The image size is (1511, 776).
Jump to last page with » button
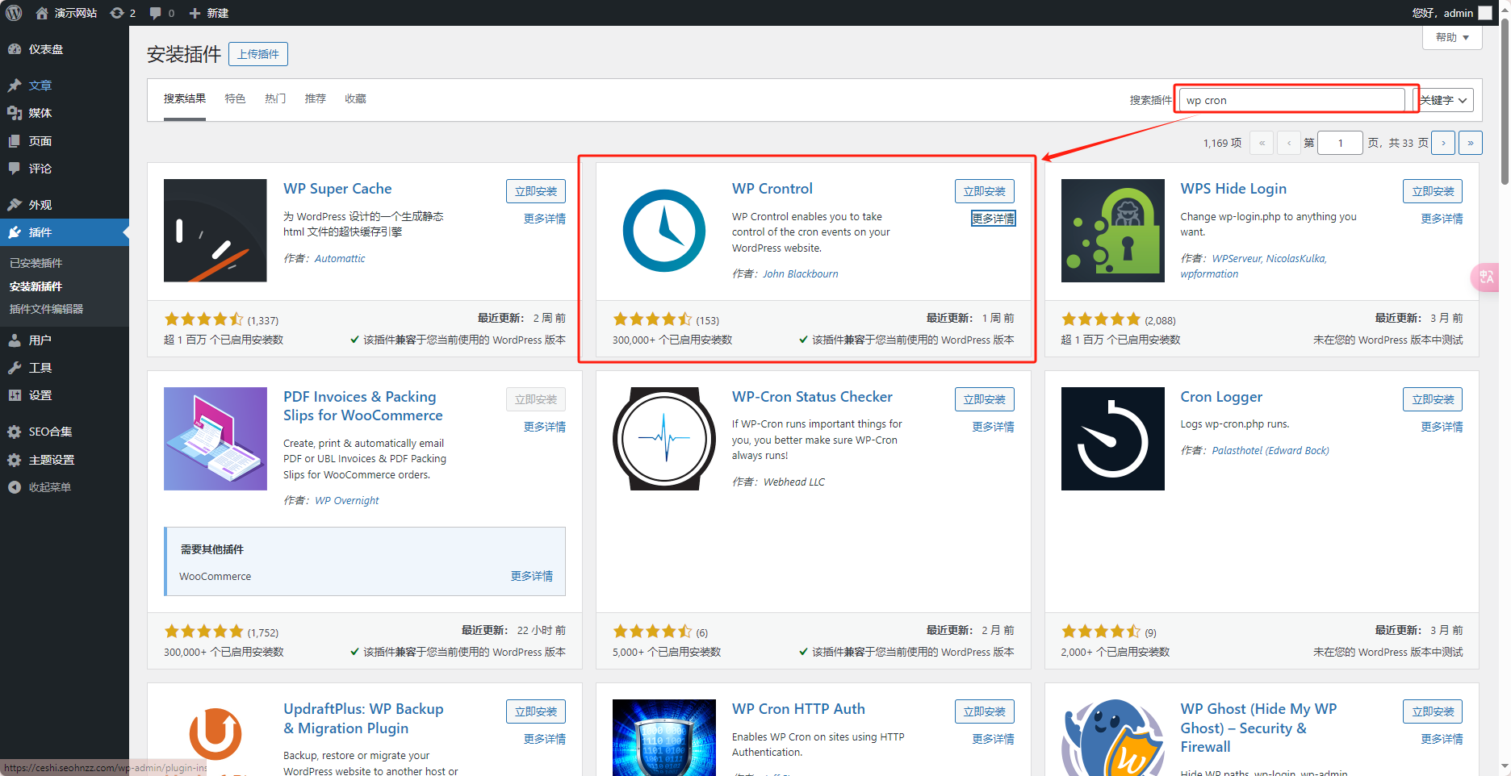pyautogui.click(x=1471, y=143)
